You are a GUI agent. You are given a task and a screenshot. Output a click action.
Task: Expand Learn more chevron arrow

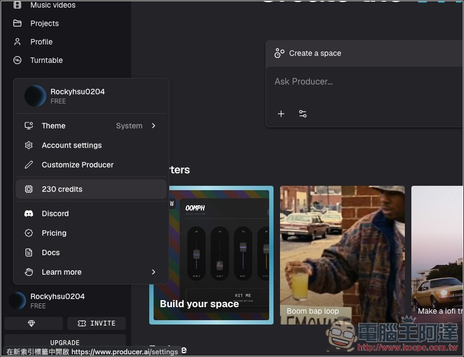[x=153, y=272]
